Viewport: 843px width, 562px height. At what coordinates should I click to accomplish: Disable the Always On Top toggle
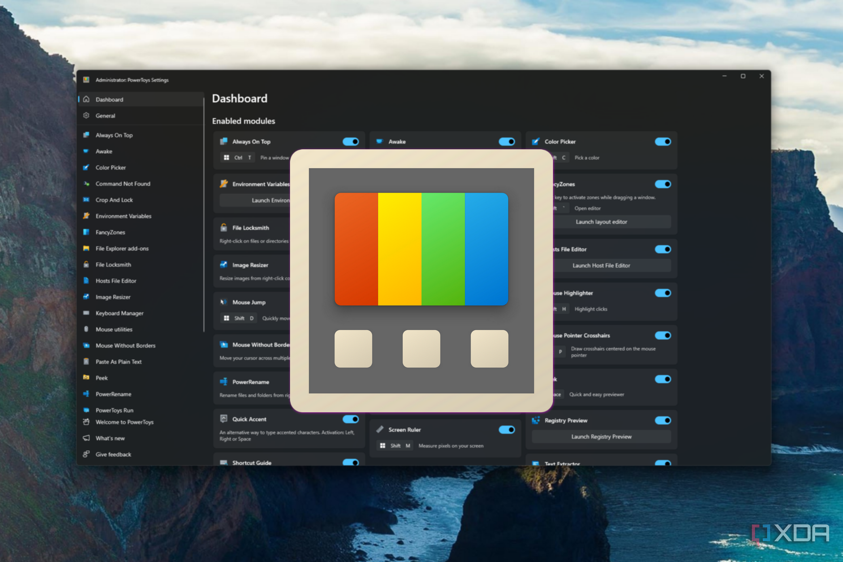(x=351, y=141)
